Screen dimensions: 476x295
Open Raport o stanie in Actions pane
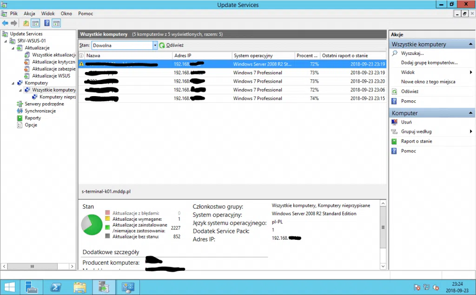coord(416,141)
